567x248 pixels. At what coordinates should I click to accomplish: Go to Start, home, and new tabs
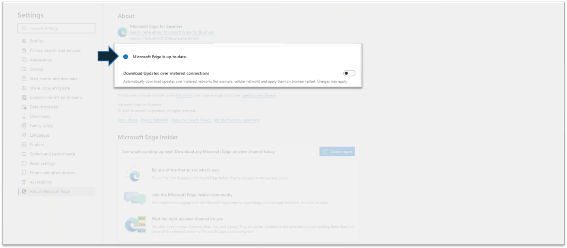[x=53, y=79]
